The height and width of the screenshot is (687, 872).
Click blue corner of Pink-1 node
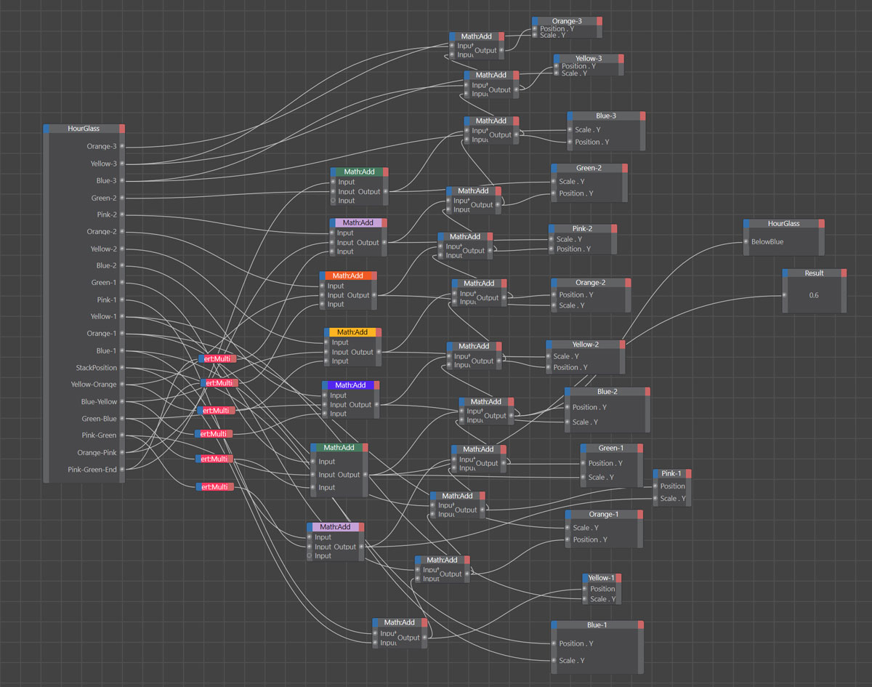656,473
